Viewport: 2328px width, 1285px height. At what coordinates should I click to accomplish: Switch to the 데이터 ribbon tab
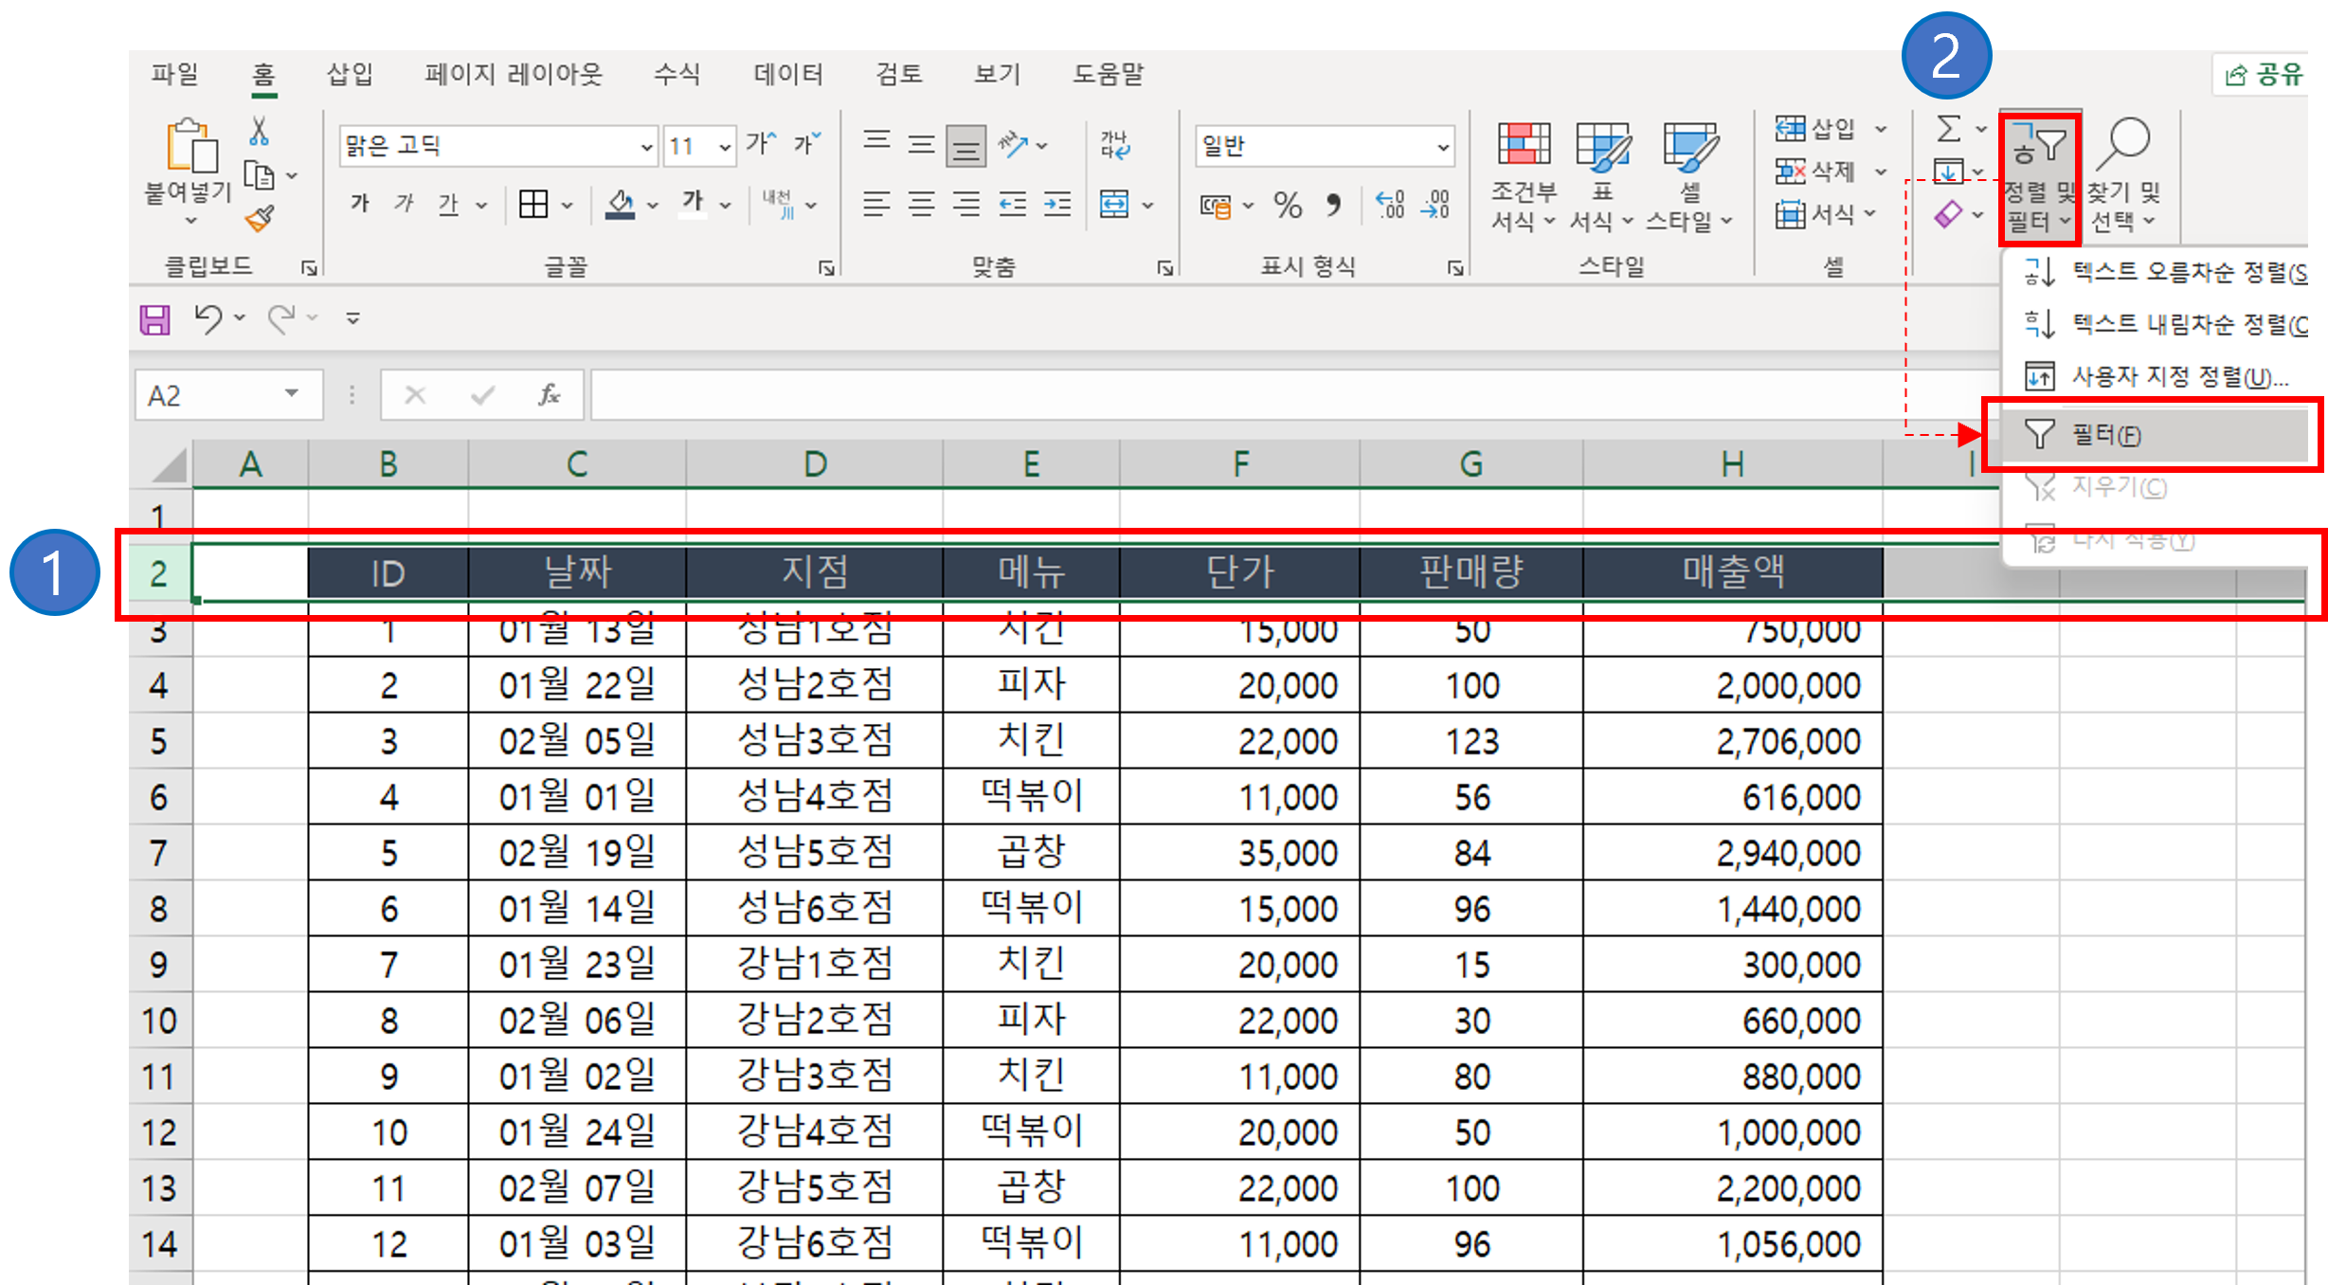pos(786,74)
